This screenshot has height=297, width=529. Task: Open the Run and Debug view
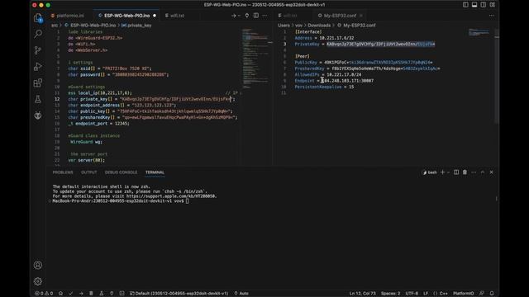tap(38, 66)
